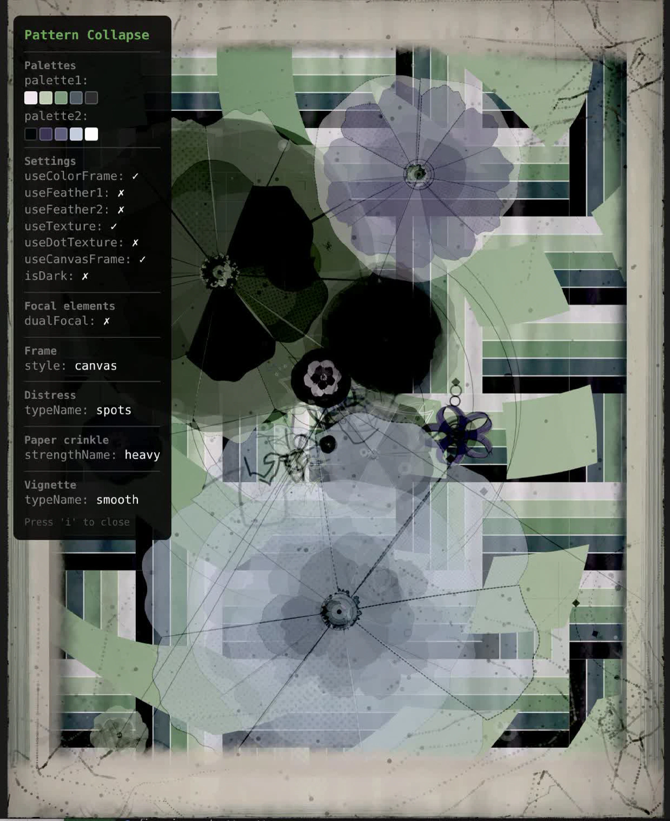Click the strengthName value heavy
Image resolution: width=670 pixels, height=821 pixels.
142,455
